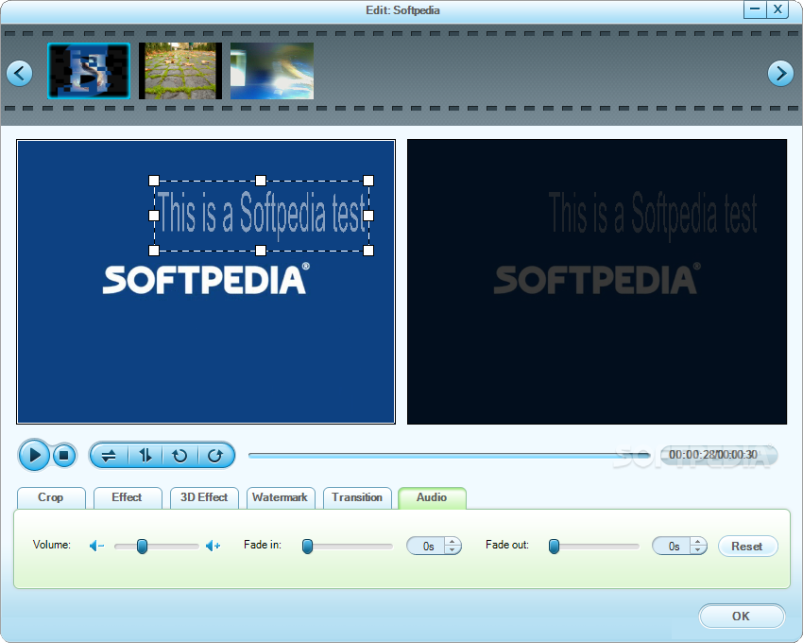Close the Edit: Softpedia window
803x643 pixels.
pyautogui.click(x=777, y=9)
